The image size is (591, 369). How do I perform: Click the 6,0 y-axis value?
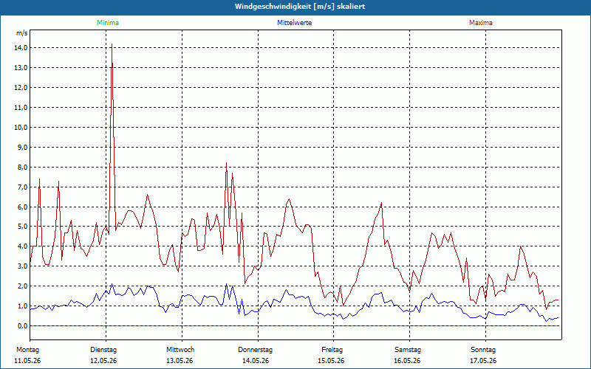pos(22,207)
